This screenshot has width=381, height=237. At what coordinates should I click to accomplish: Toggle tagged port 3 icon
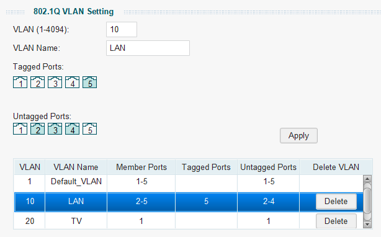click(55, 82)
